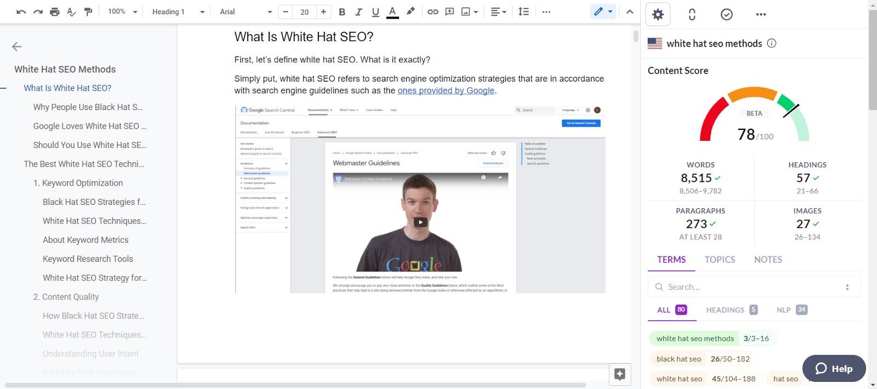Go to Why People Use Black Hat heading

(x=88, y=107)
